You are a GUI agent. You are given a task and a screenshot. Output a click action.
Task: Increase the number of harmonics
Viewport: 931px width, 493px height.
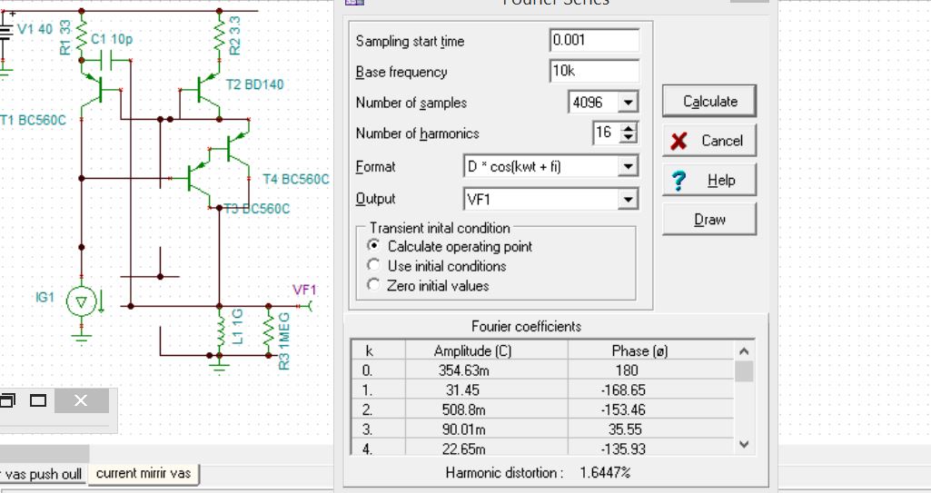(629, 127)
